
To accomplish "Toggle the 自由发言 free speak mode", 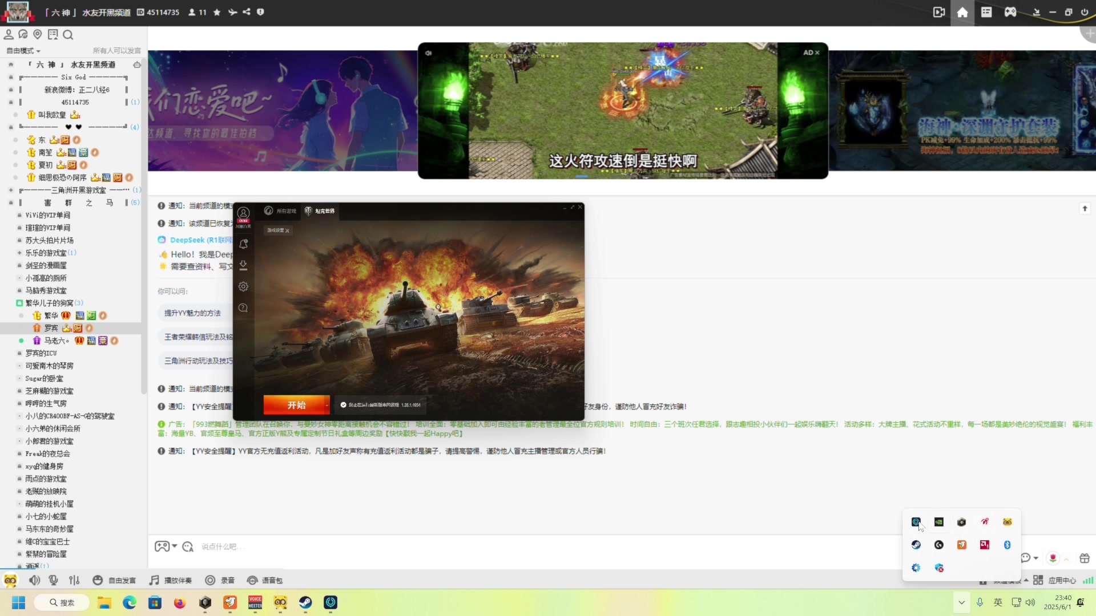I will pyautogui.click(x=114, y=580).
